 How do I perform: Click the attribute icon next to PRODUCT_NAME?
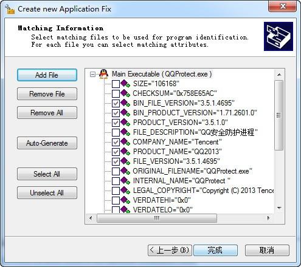pyautogui.click(x=125, y=152)
